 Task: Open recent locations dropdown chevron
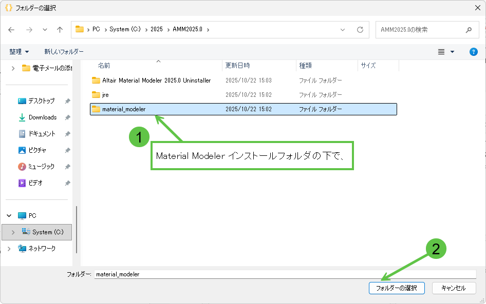[45, 30]
